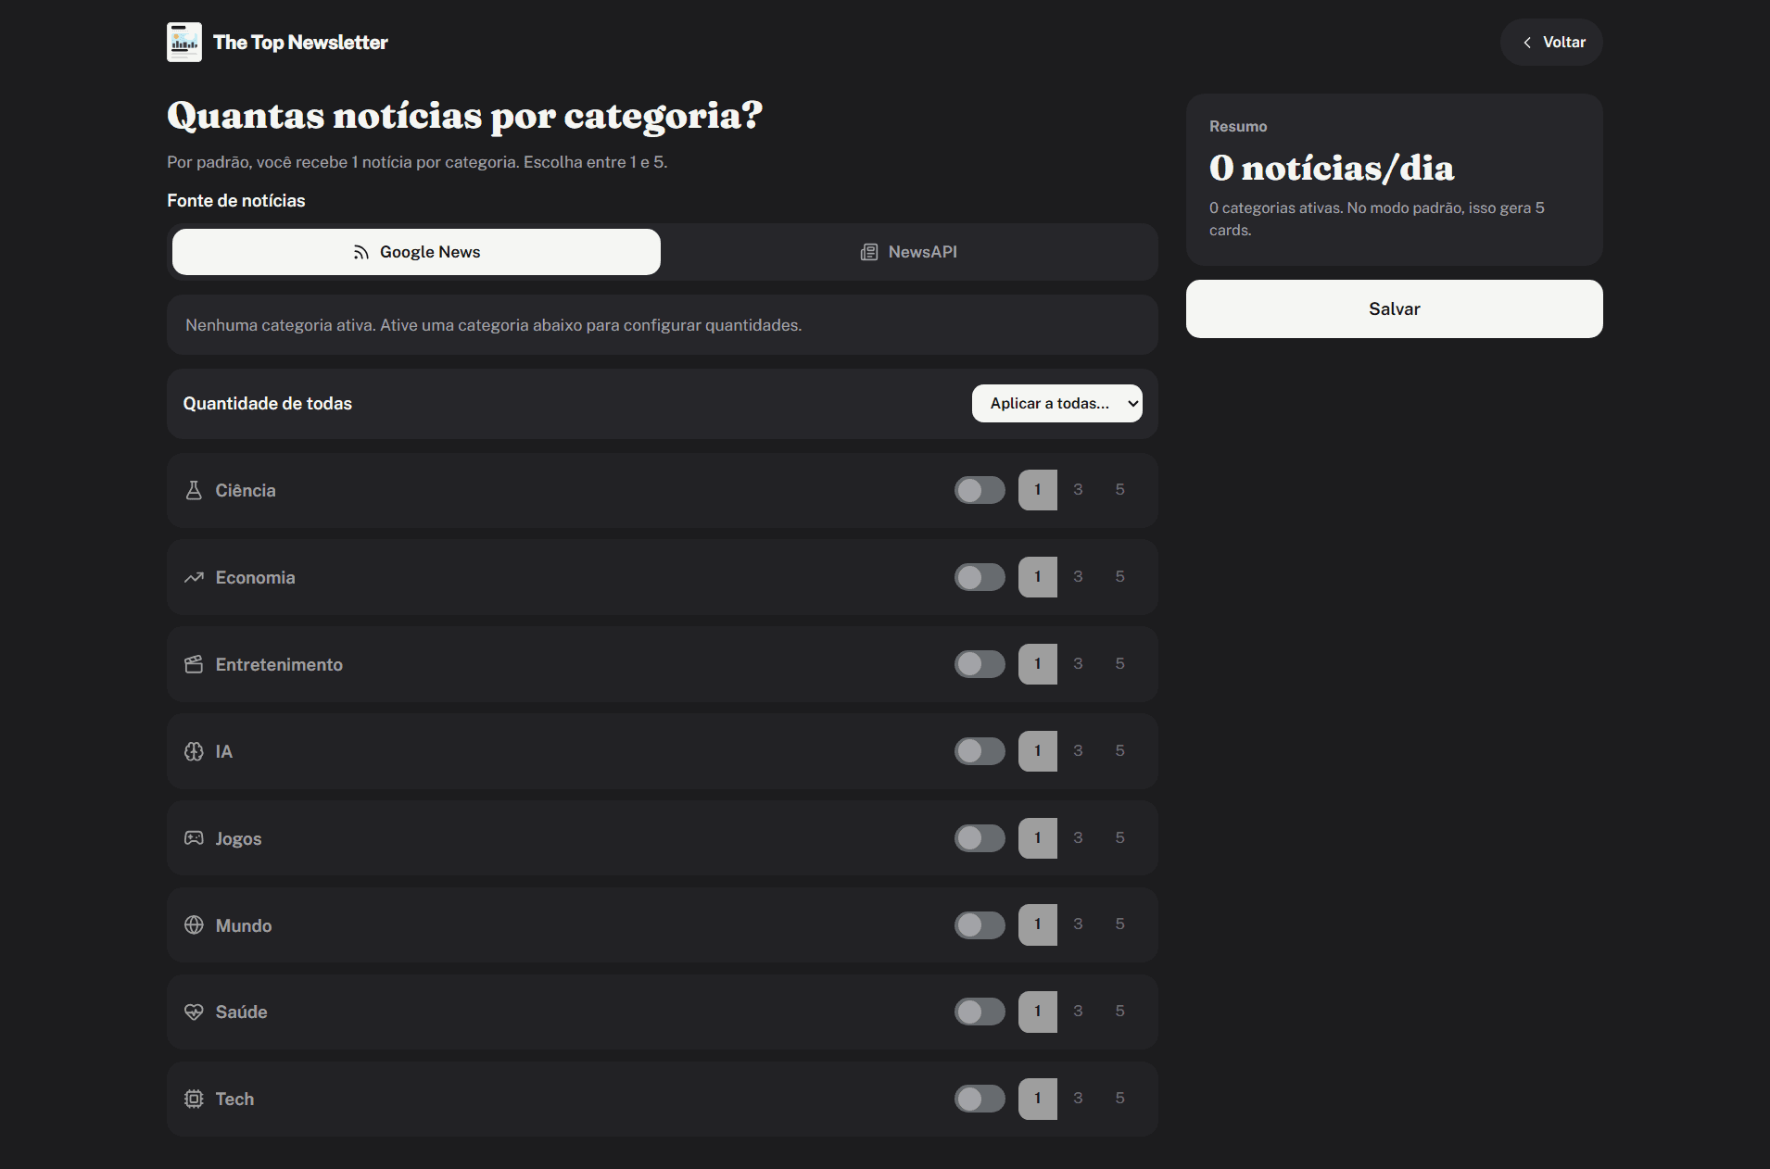Screen dimensions: 1770x1169
Task: Click the newspaper icon in NewsAPI tab
Action: click(x=869, y=252)
